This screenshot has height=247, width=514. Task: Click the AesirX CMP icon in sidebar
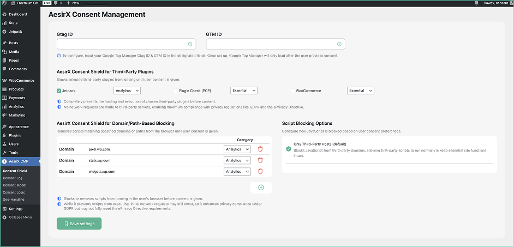click(x=4, y=161)
